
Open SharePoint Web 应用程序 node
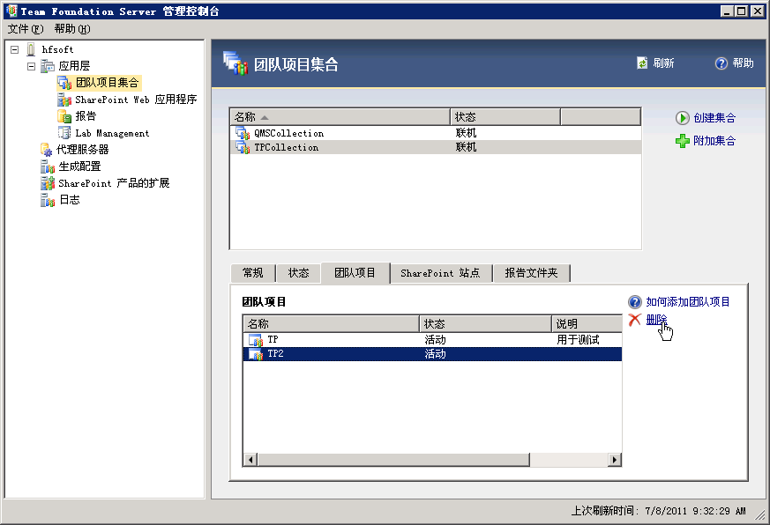(136, 100)
